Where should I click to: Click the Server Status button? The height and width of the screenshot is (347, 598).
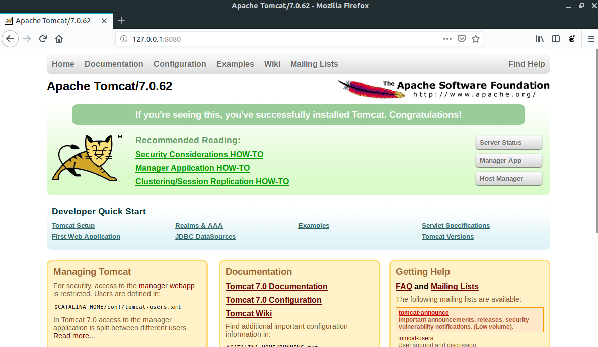(x=509, y=143)
